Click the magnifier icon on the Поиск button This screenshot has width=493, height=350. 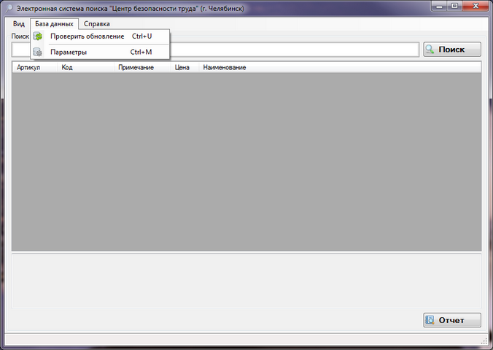click(430, 50)
